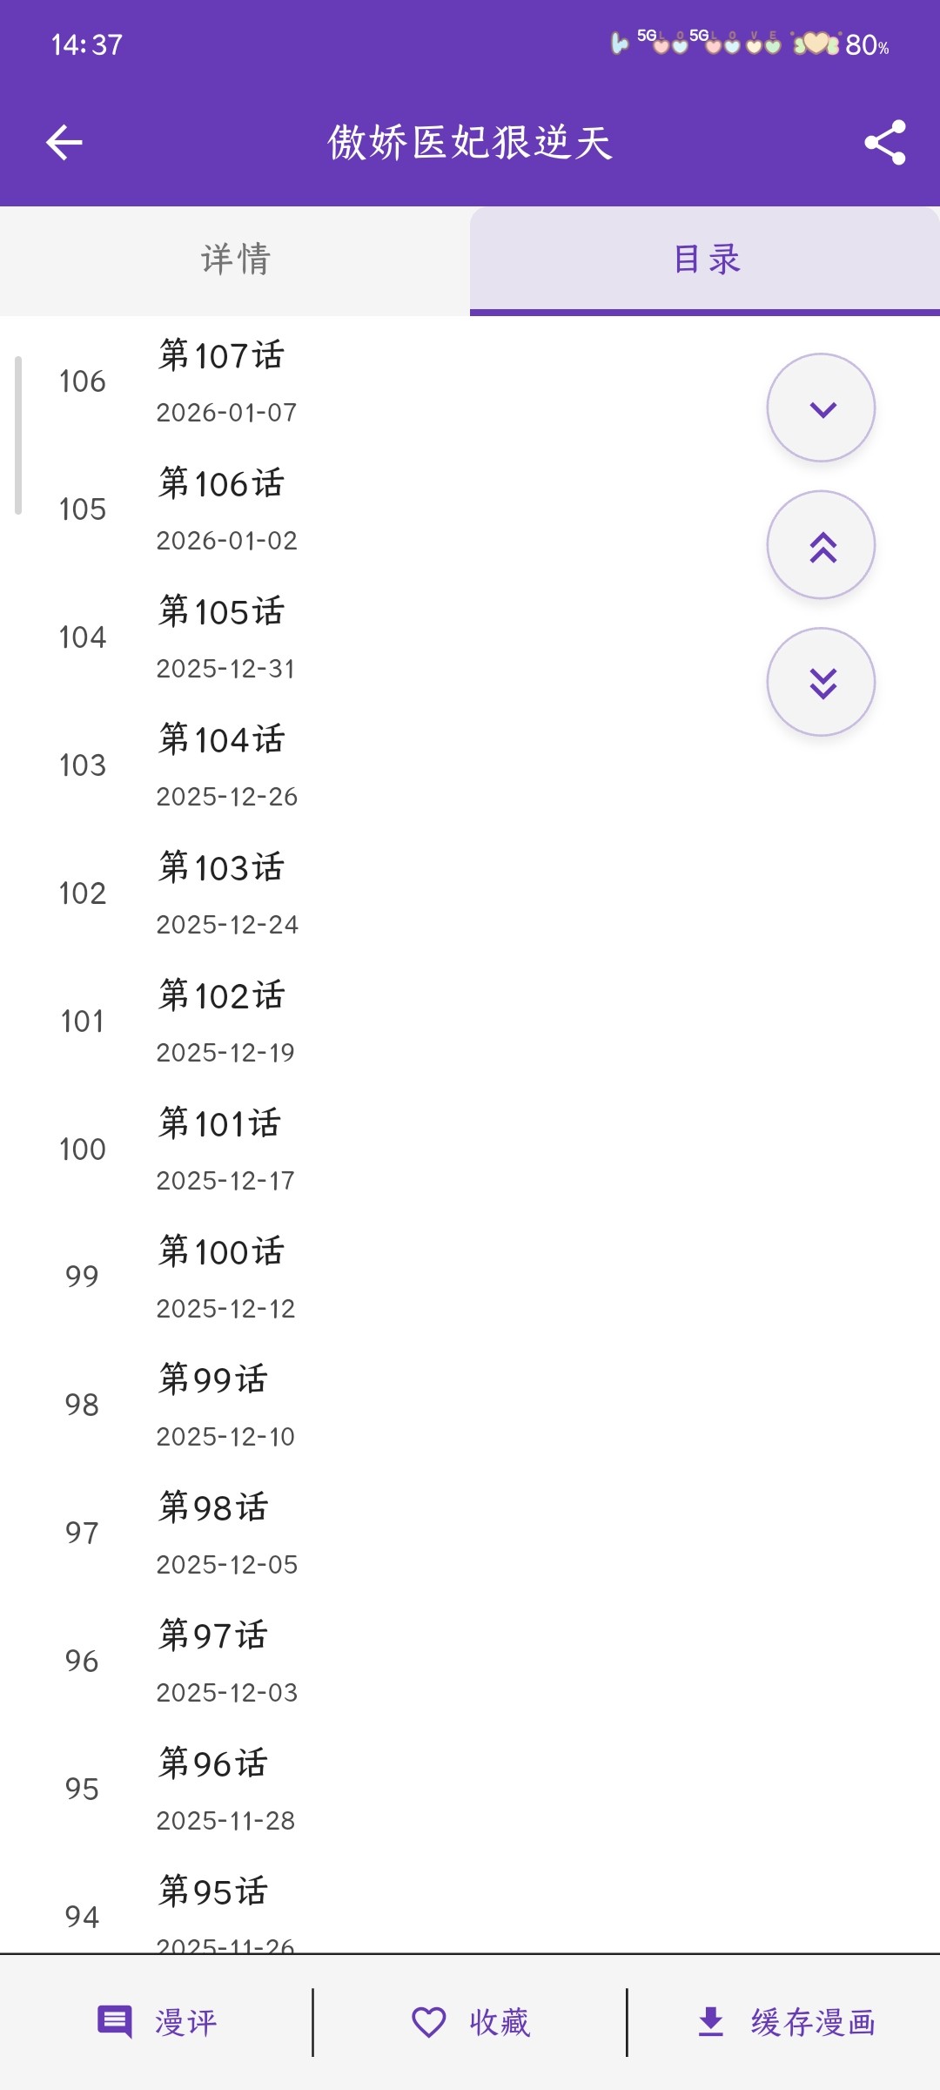Switch to the 详情 tab
The width and height of the screenshot is (940, 2090).
coord(235,260)
